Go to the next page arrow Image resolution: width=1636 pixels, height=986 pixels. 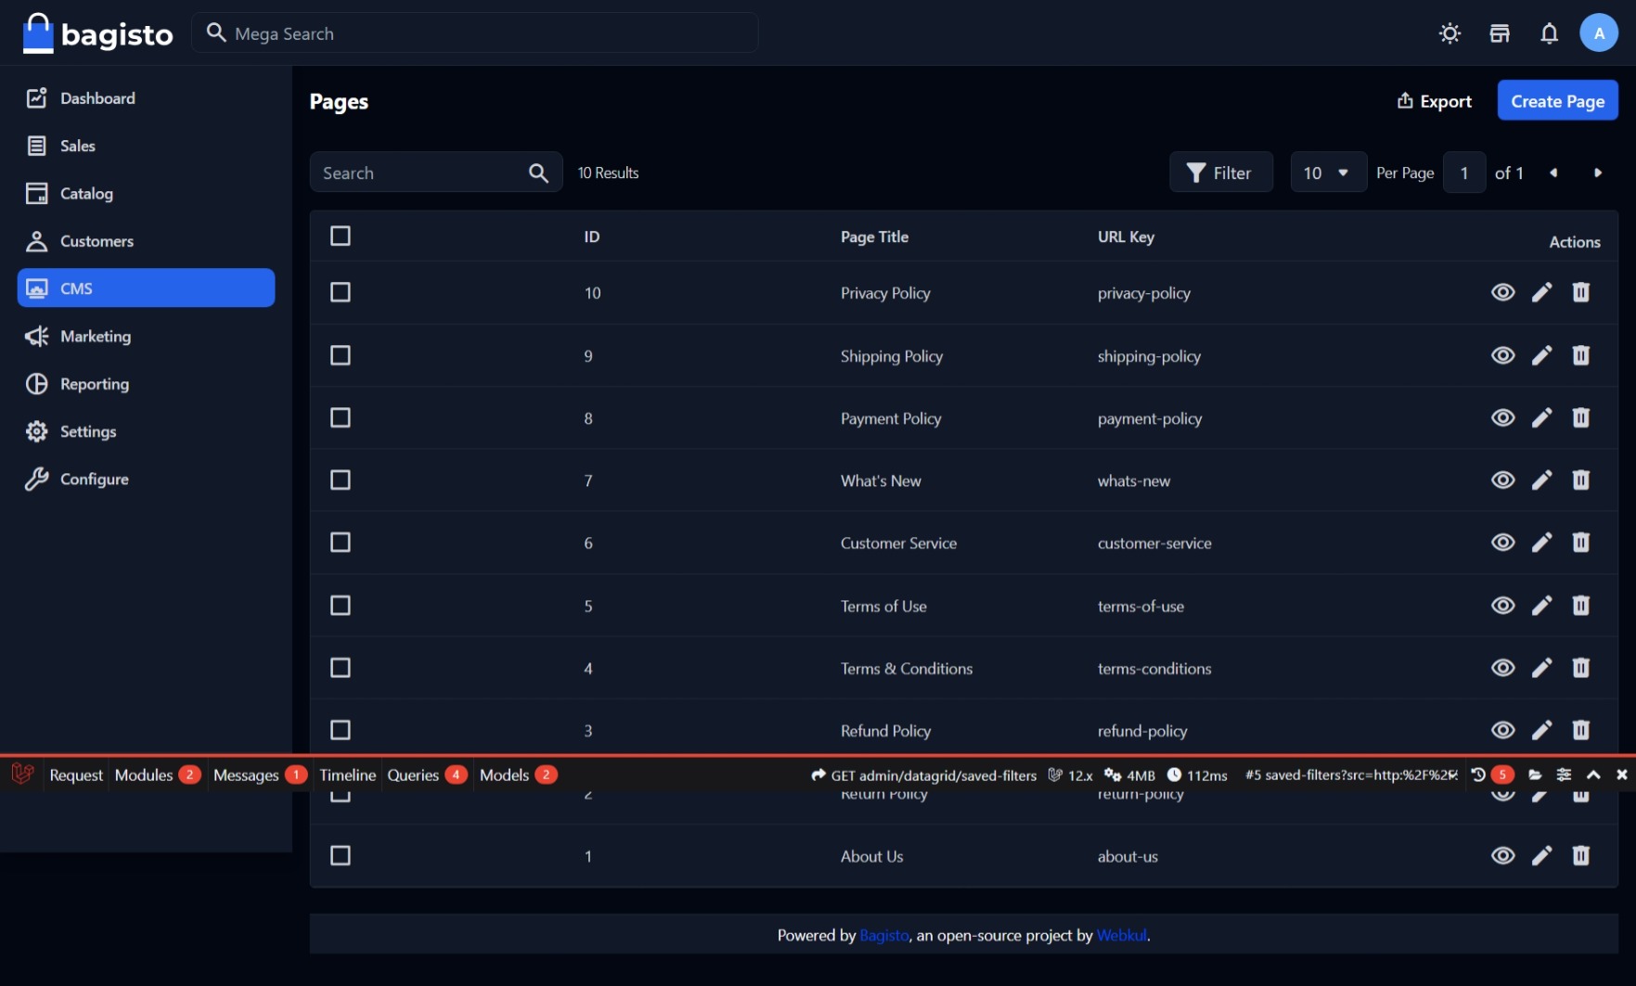point(1597,173)
